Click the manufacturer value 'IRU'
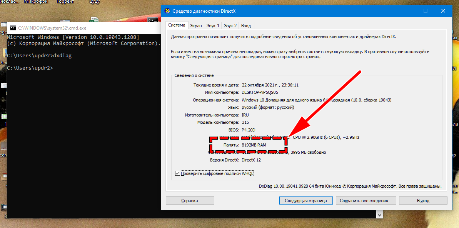Screen dimensions: 459x228 point(245,115)
